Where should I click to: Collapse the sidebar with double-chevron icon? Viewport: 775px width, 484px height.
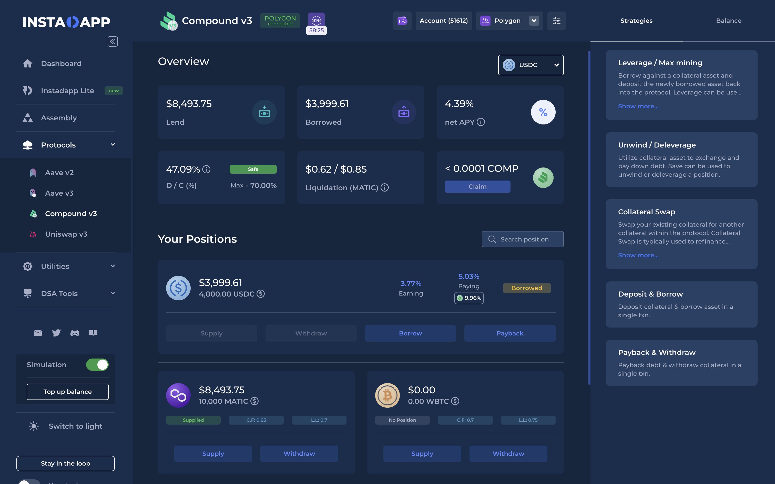coord(113,41)
